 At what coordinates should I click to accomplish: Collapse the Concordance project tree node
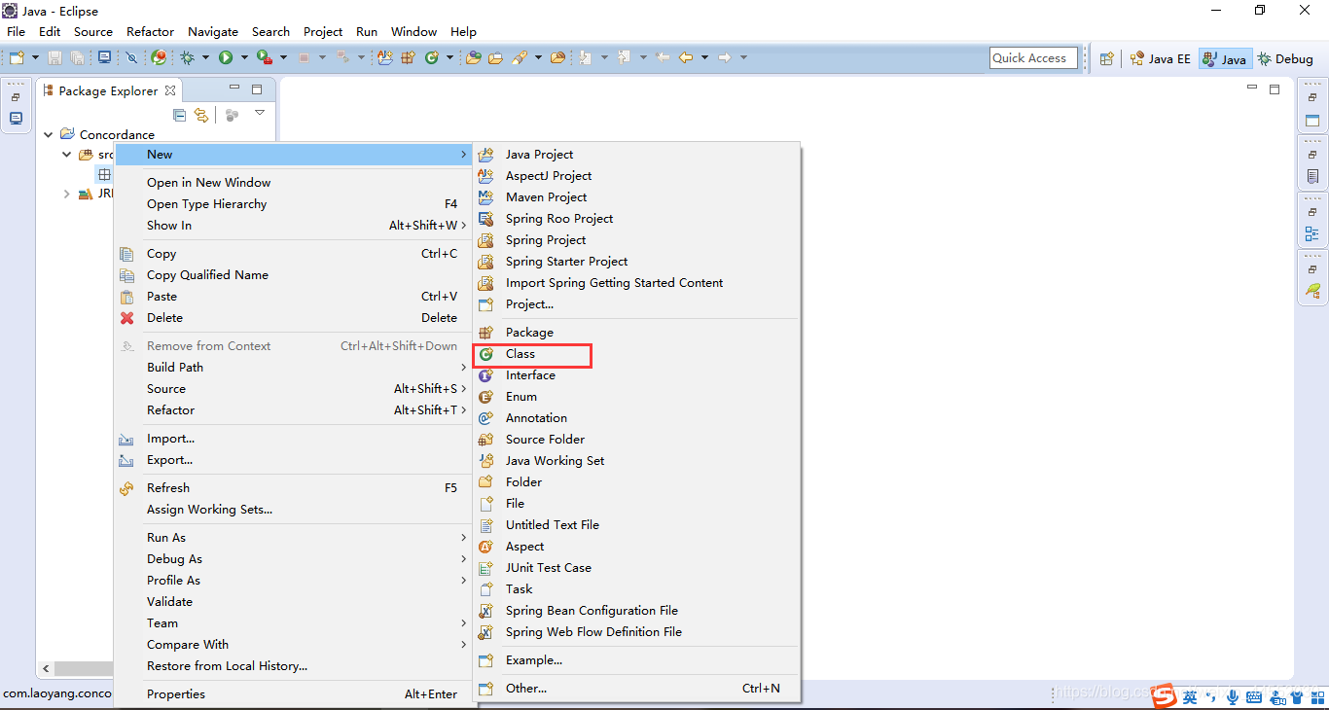coord(49,135)
